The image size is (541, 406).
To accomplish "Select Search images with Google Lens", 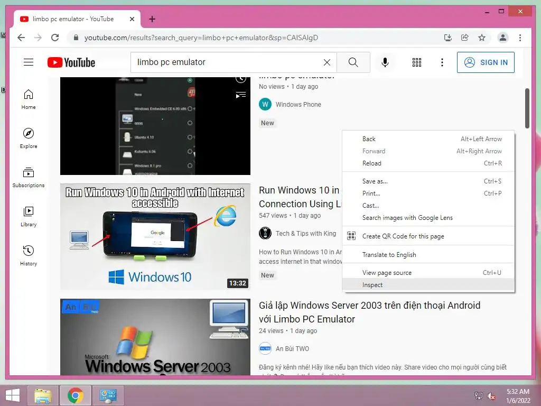I will click(x=428, y=218).
